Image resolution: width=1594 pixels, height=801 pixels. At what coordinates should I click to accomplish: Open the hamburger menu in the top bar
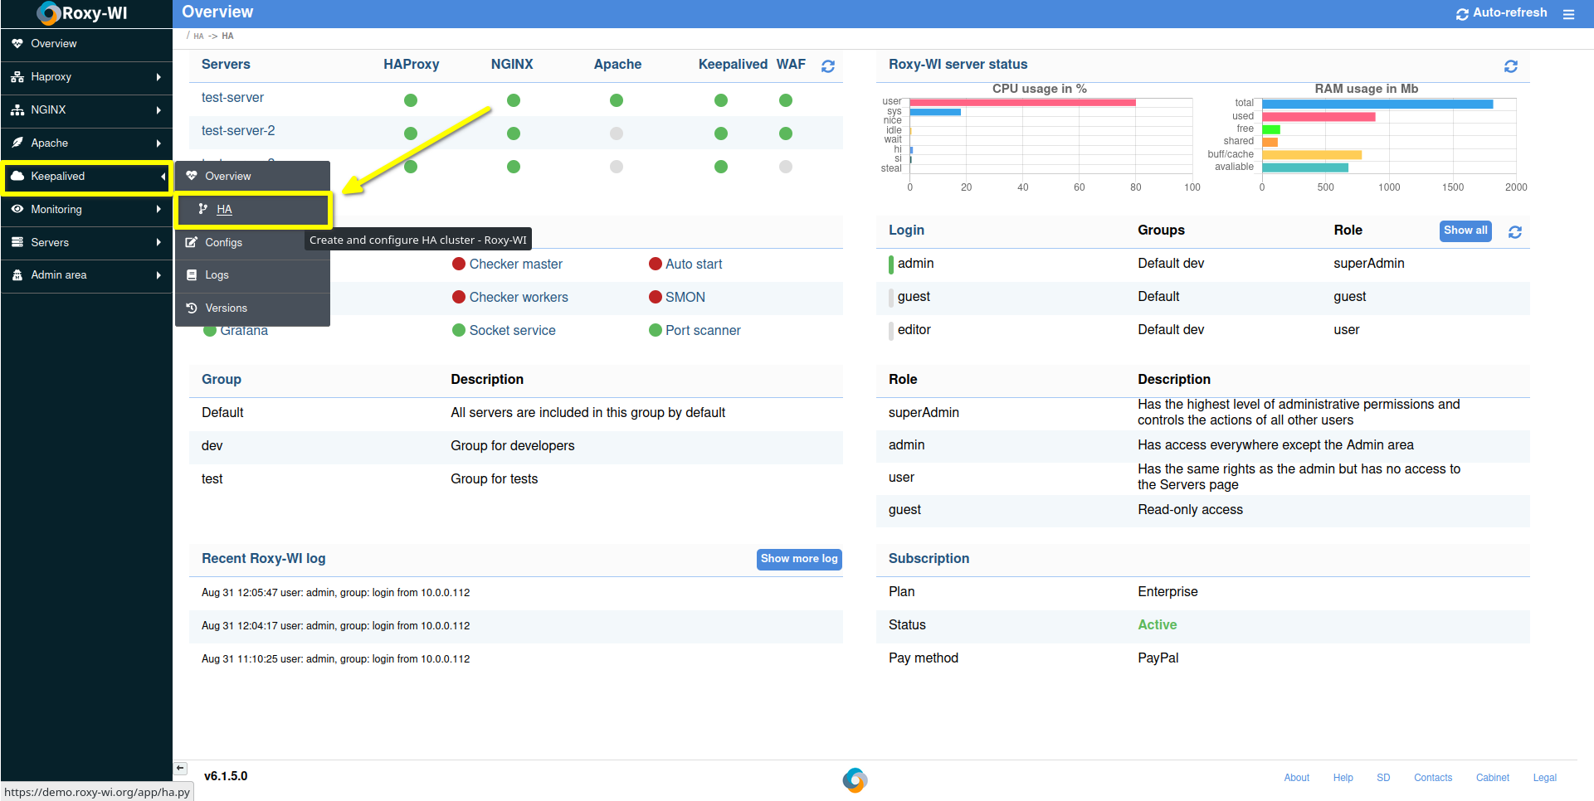coord(1568,14)
